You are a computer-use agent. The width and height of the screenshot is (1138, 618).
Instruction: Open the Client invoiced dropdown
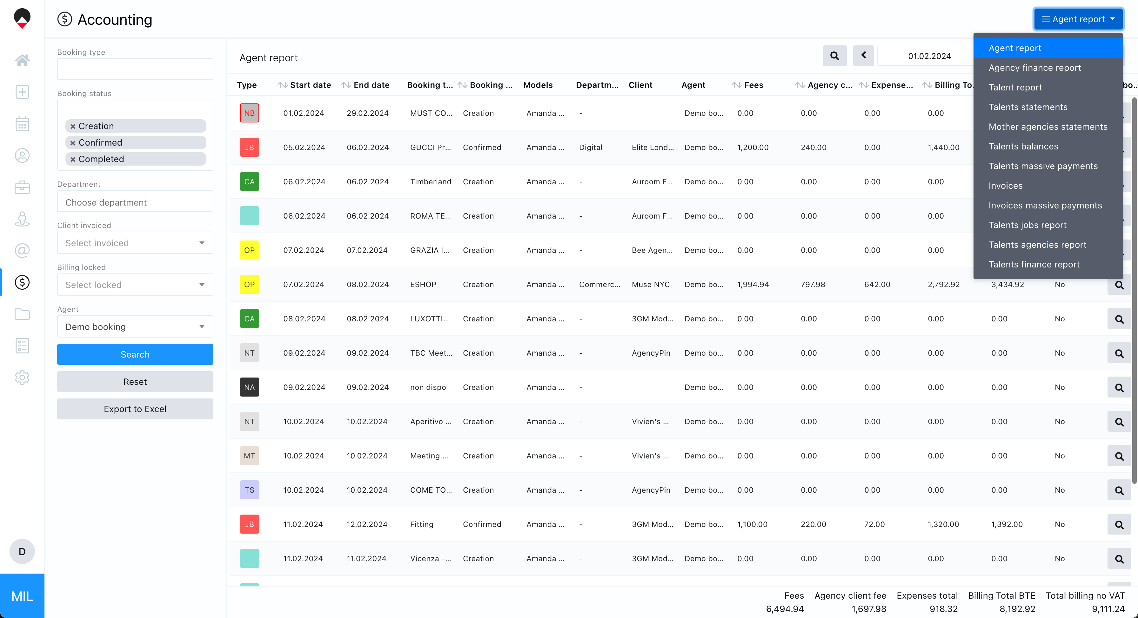tap(135, 243)
